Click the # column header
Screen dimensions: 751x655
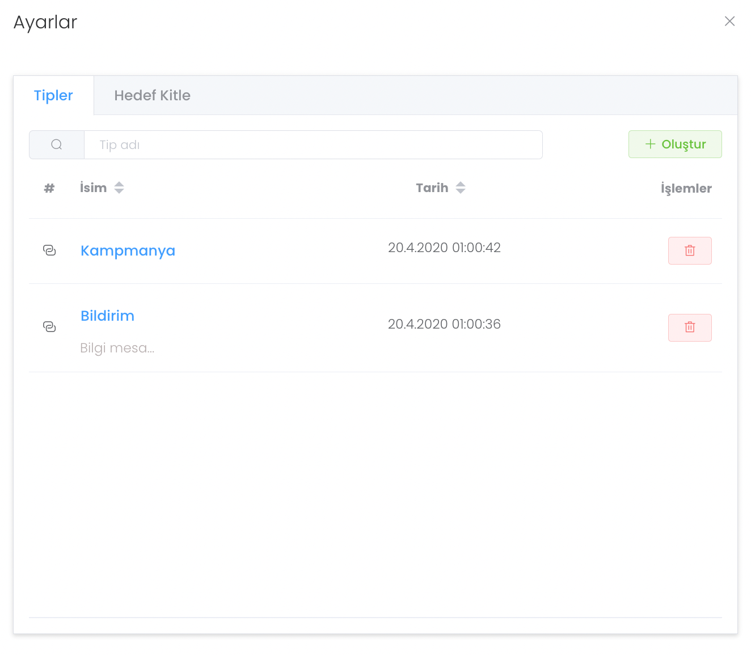click(x=49, y=188)
